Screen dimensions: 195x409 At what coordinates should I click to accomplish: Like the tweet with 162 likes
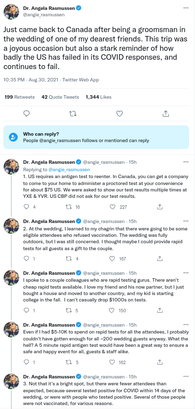click(112, 362)
